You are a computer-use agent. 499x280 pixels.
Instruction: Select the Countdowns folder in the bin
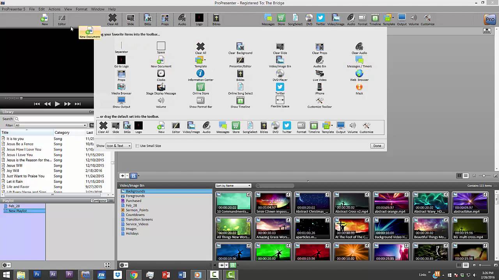[x=135, y=215]
